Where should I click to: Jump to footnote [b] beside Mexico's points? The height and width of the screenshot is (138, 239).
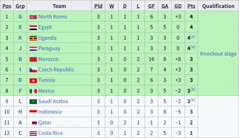click(x=193, y=90)
